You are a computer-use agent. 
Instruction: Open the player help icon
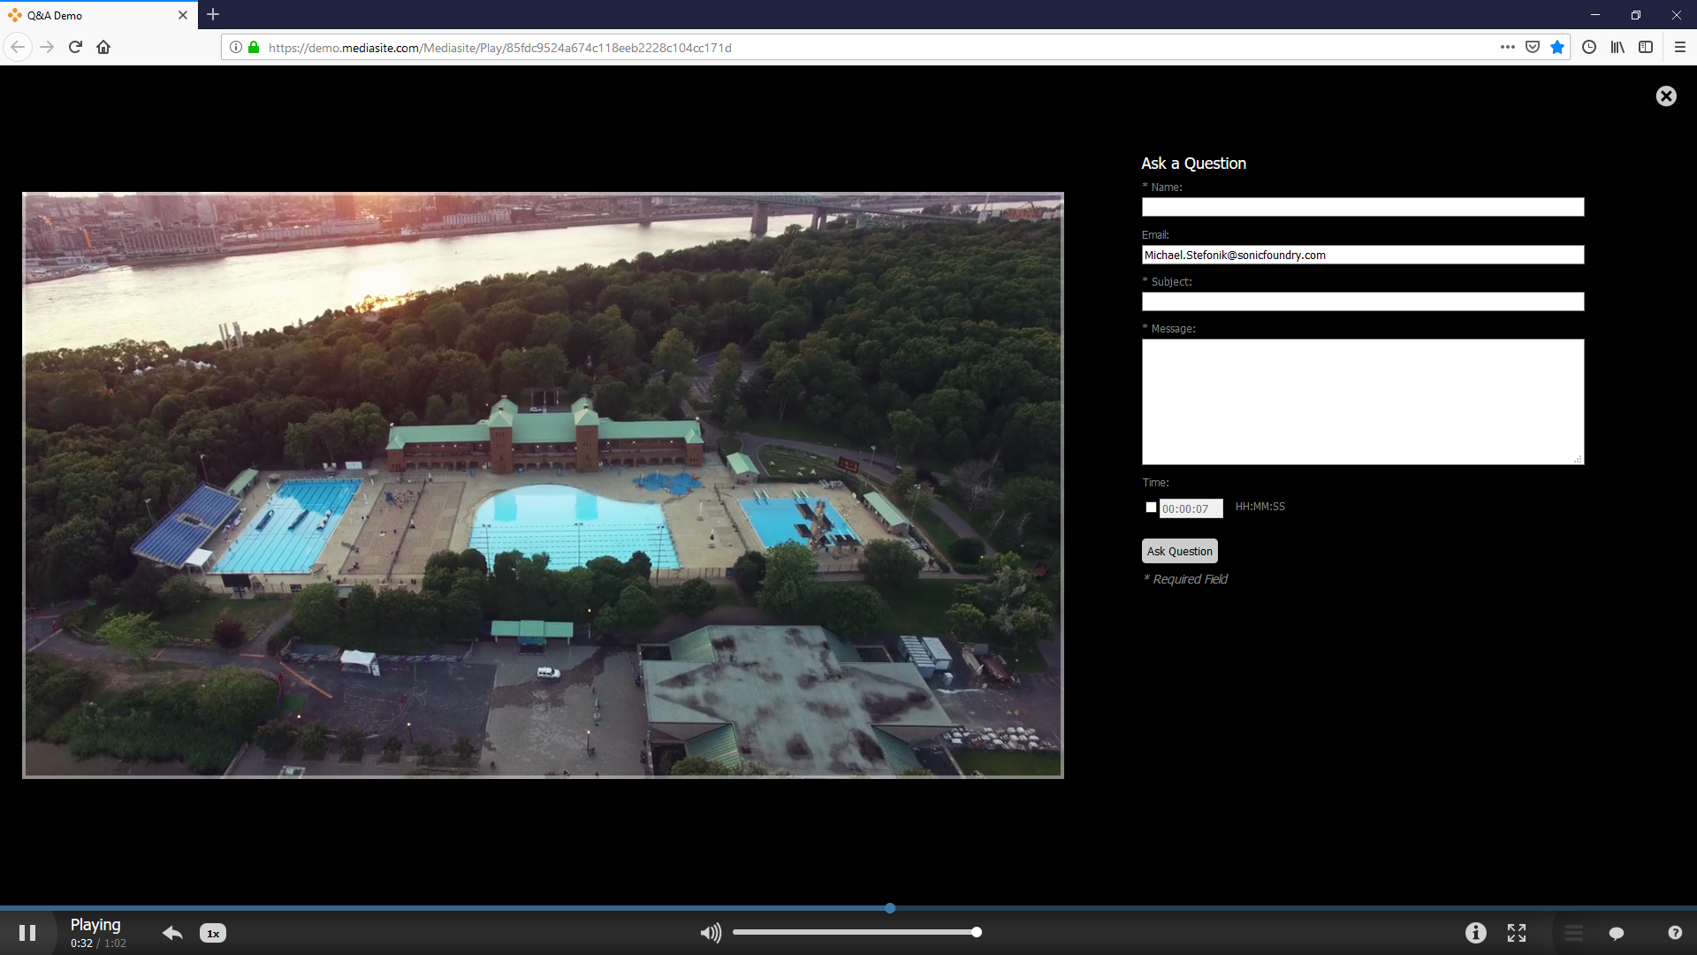1675,932
